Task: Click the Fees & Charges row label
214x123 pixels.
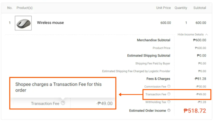Action: pyautogui.click(x=158, y=79)
